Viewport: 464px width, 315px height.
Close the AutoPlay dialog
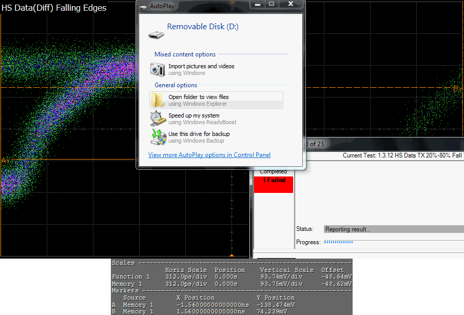click(291, 5)
